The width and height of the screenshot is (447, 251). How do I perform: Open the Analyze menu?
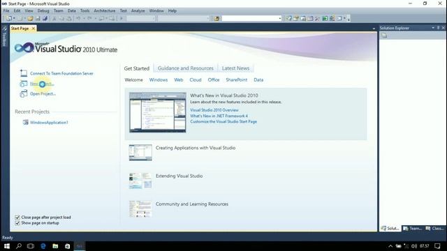point(138,11)
